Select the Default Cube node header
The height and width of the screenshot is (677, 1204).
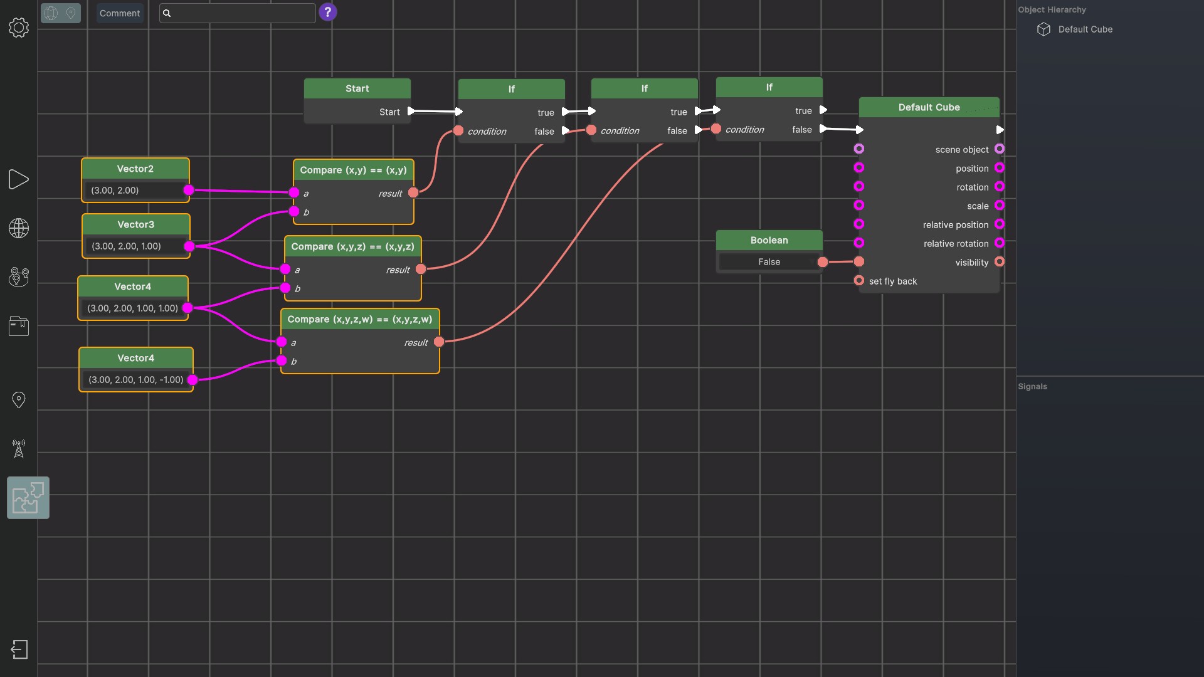[929, 107]
